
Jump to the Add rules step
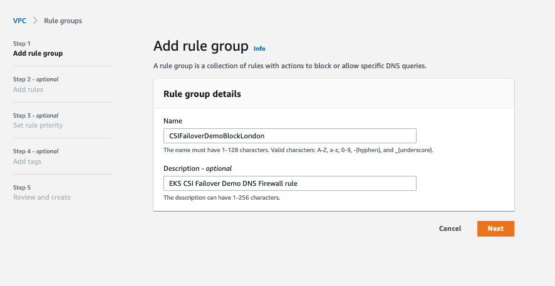(x=28, y=89)
